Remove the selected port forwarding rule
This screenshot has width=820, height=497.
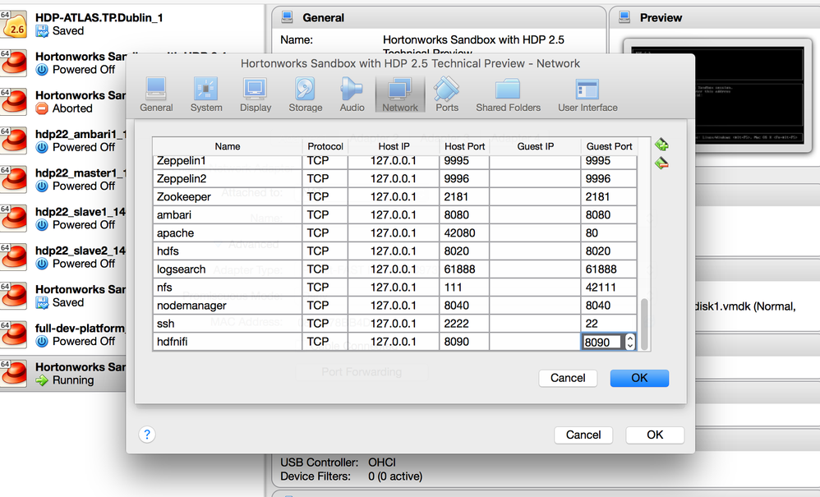[x=661, y=163]
